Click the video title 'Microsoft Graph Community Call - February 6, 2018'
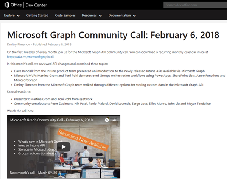This screenshot has height=179, width=227. [51, 120]
